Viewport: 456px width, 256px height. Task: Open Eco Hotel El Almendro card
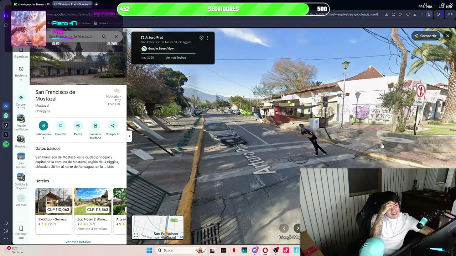(93, 211)
